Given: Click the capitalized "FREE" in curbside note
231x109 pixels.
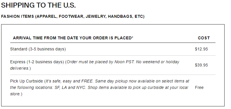Looking at the screenshot, I should click(87, 81).
